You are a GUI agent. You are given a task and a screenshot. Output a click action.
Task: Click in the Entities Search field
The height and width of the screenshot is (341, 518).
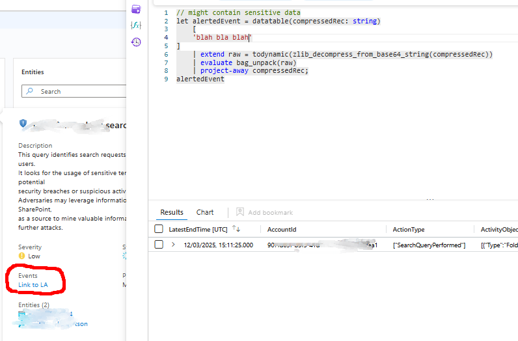coord(74,91)
